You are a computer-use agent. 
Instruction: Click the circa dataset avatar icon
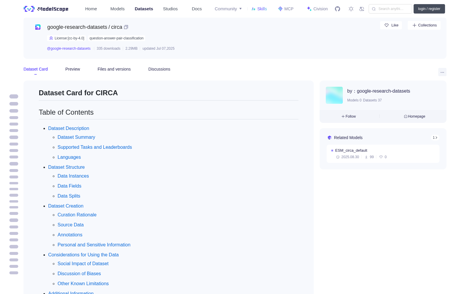(x=38, y=27)
